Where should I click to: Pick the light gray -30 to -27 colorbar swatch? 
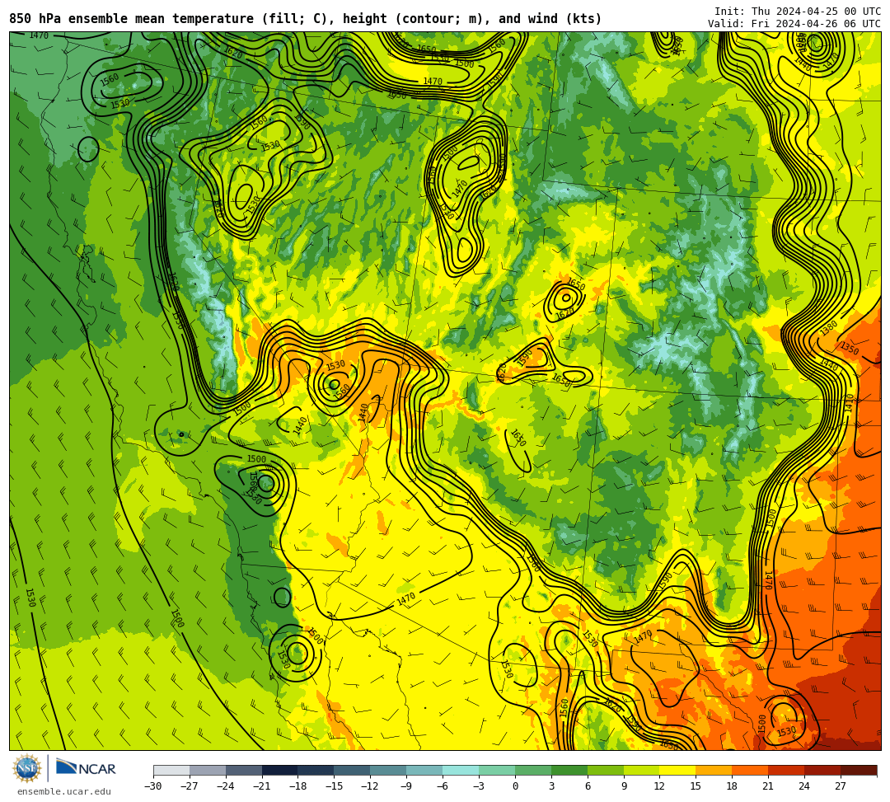pyautogui.click(x=171, y=770)
